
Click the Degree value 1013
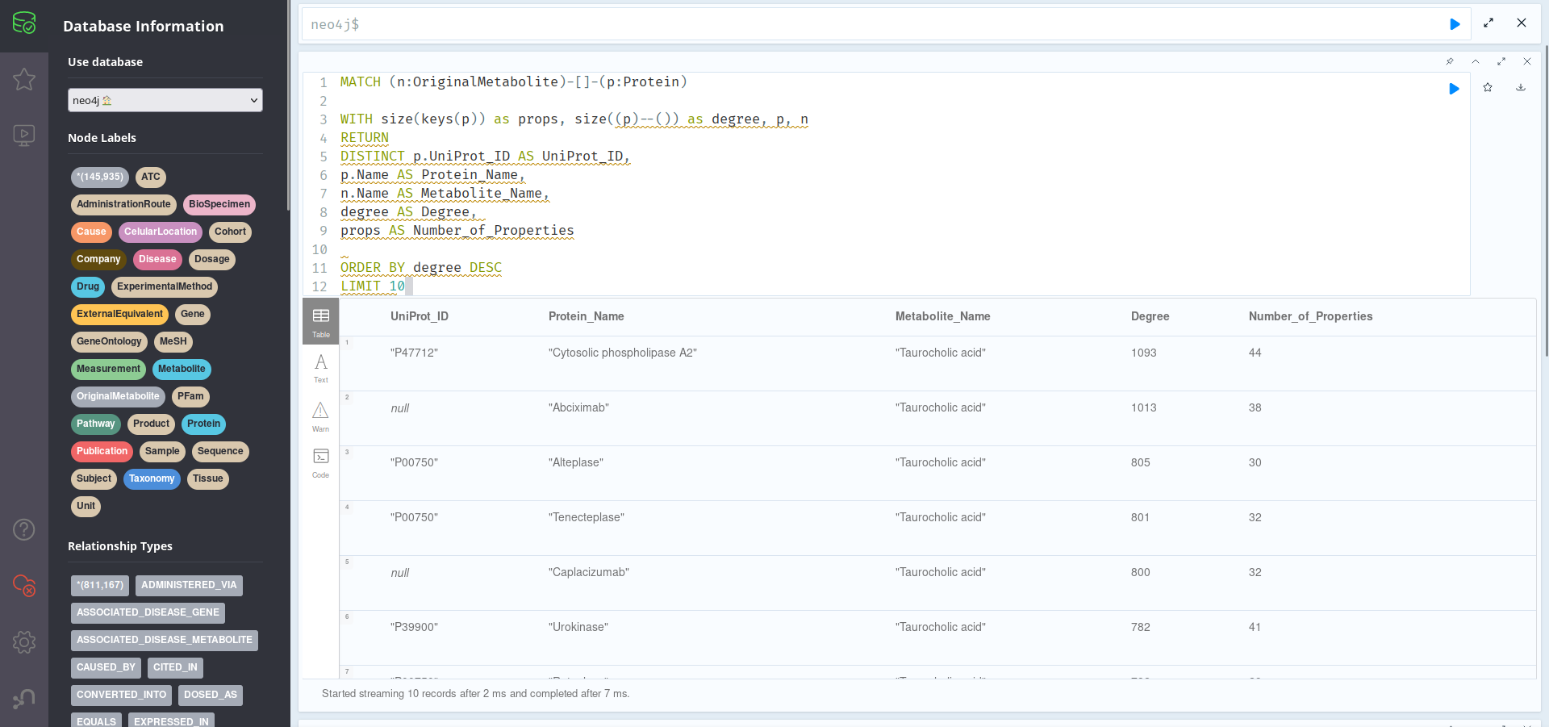[1144, 407]
